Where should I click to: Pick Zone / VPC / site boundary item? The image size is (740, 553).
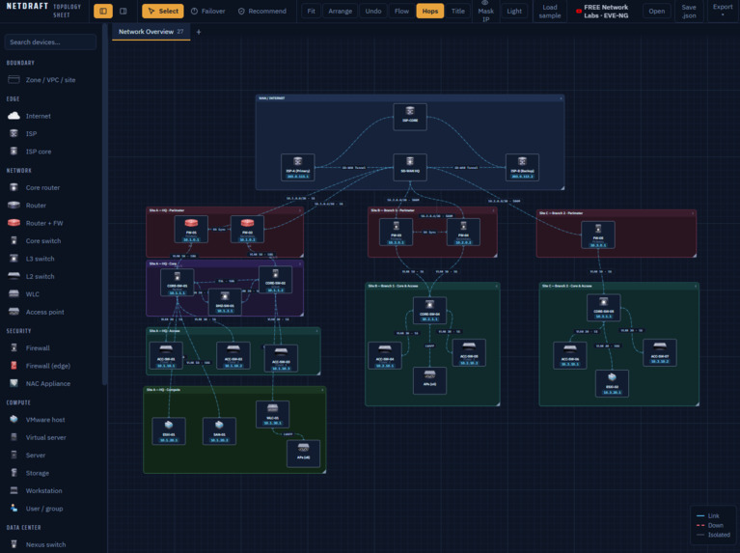pyautogui.click(x=51, y=80)
